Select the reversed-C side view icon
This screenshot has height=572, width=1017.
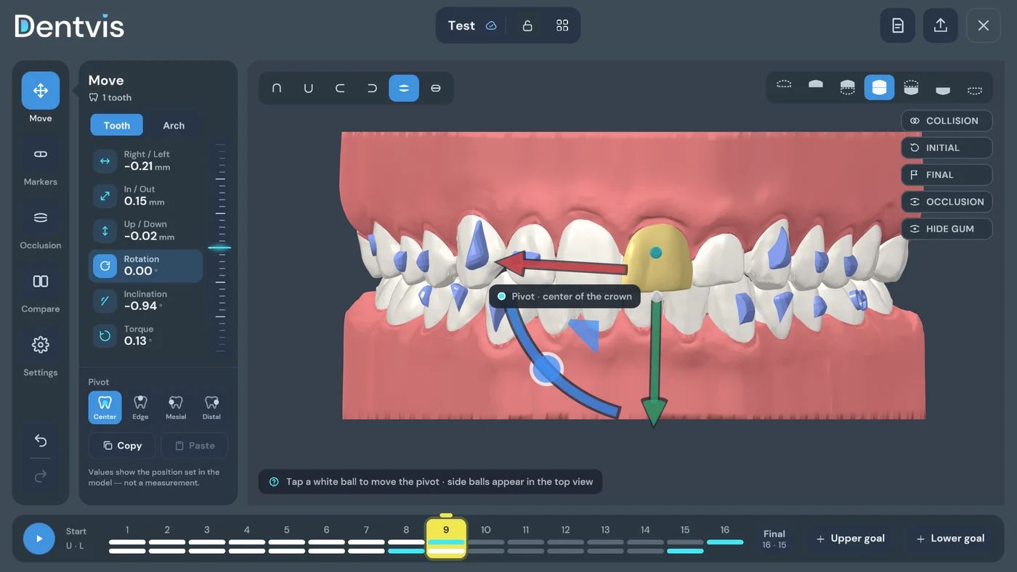372,88
